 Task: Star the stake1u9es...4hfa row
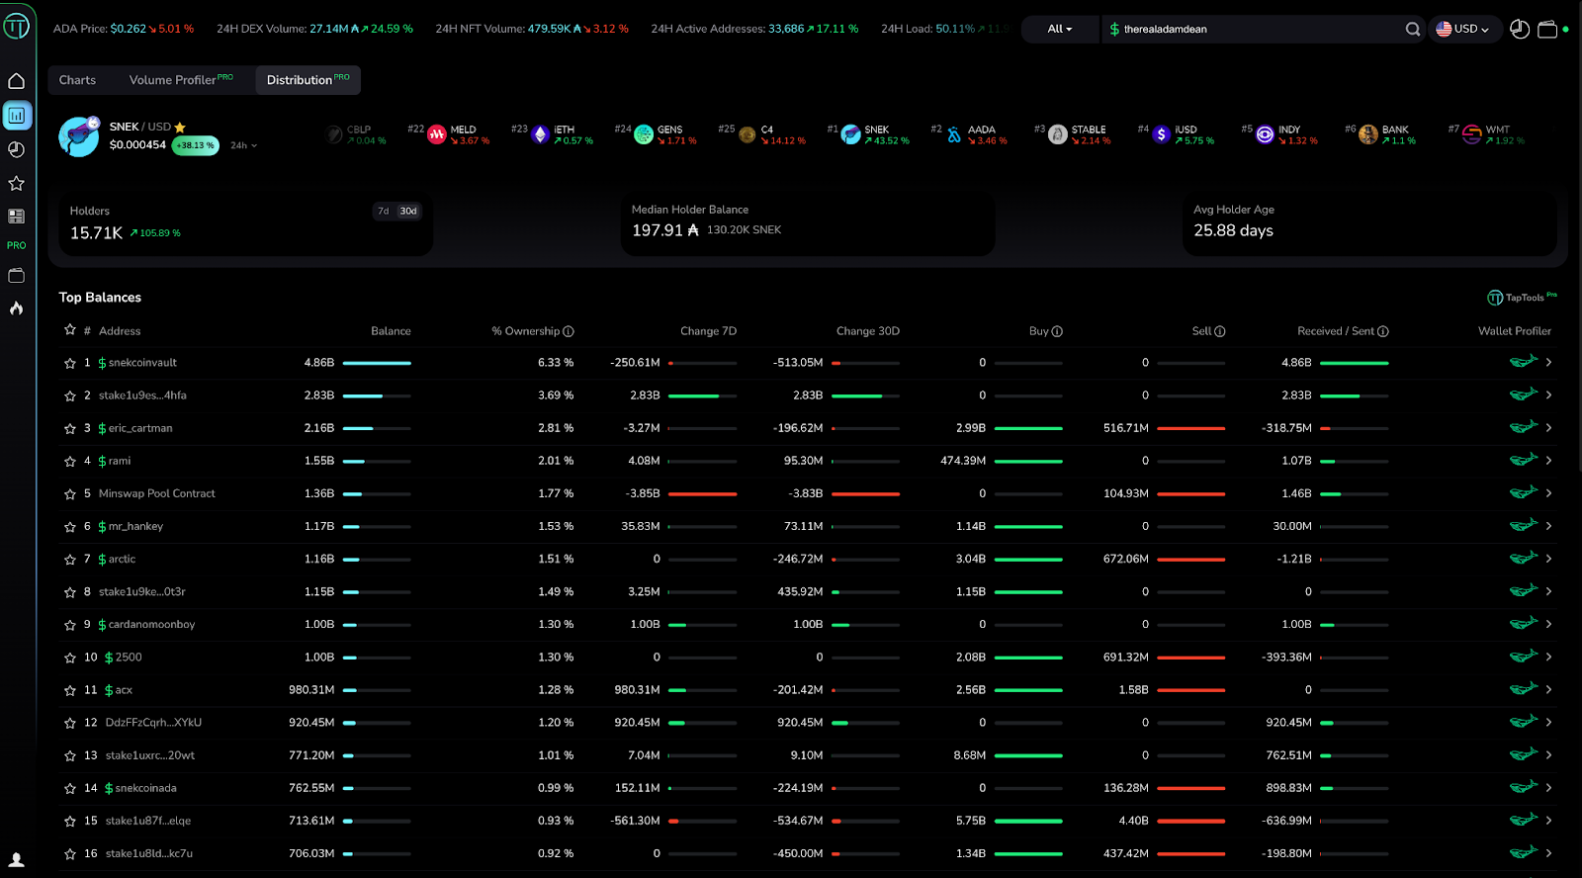click(x=70, y=395)
